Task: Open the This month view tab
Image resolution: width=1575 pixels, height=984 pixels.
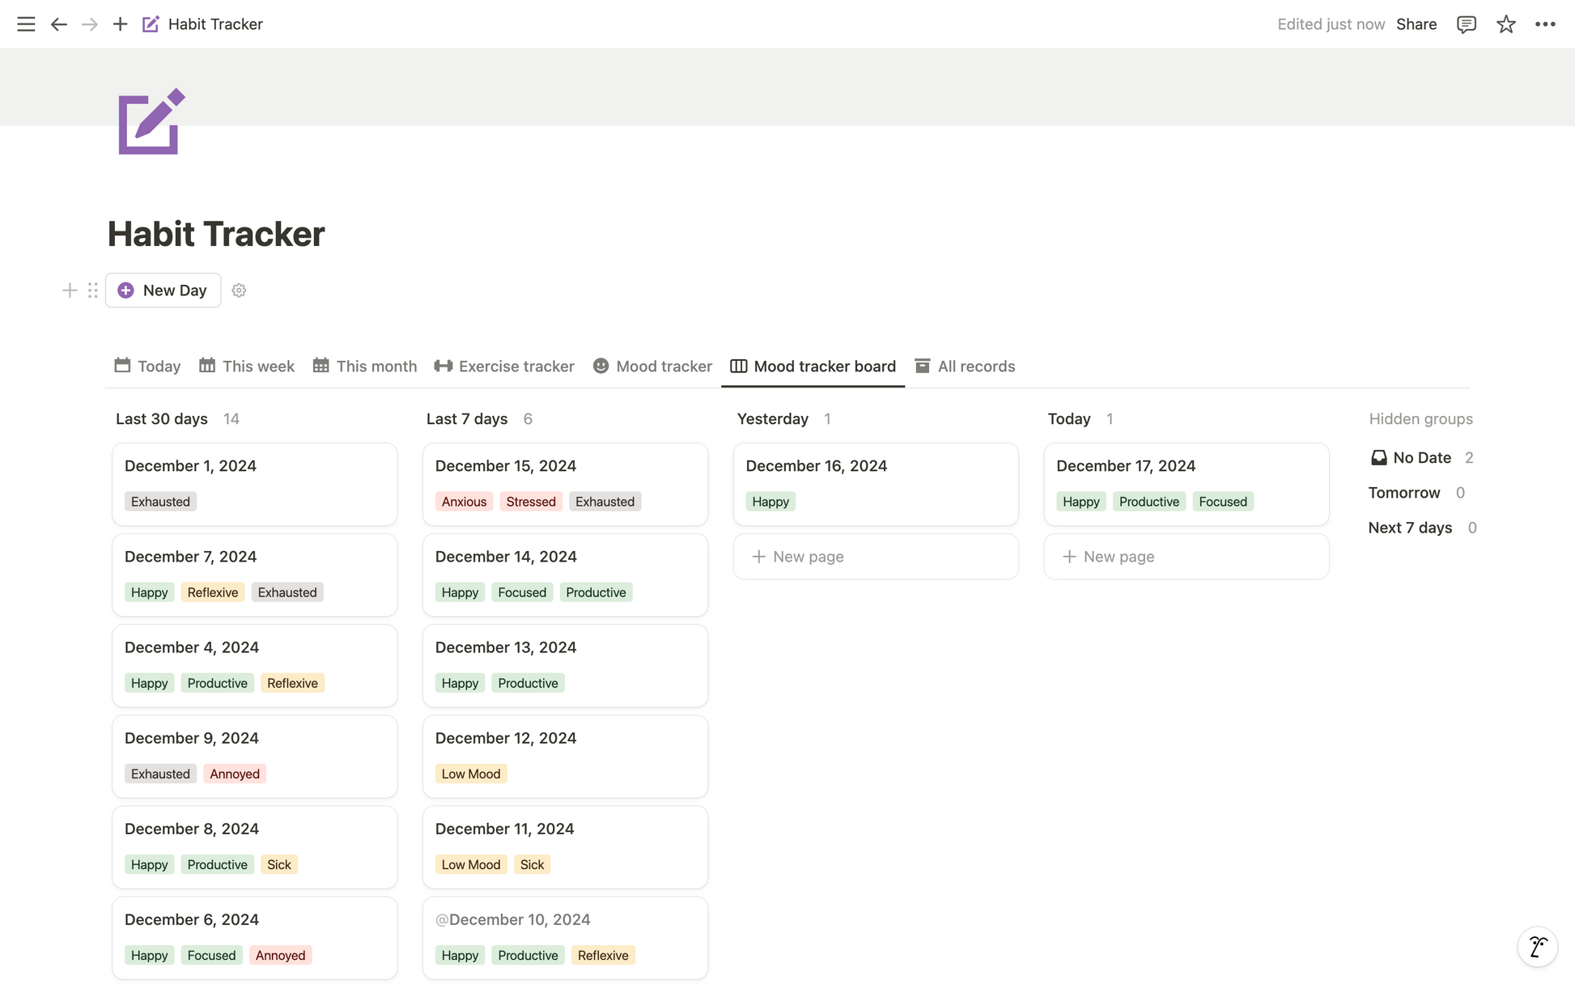Action: 365,367
